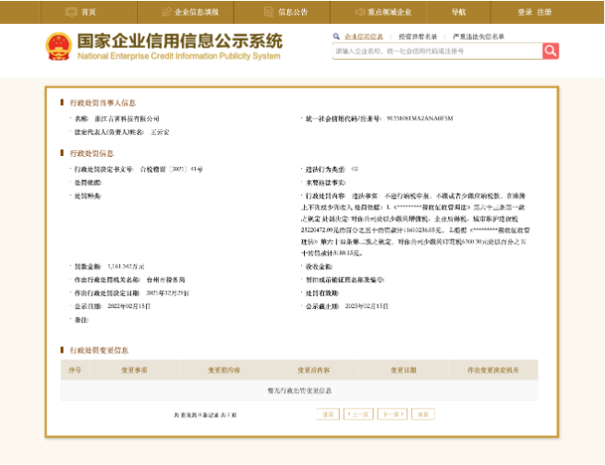Select the 严重违法失信名单 search category
This screenshot has height=465, width=605.
point(478,37)
